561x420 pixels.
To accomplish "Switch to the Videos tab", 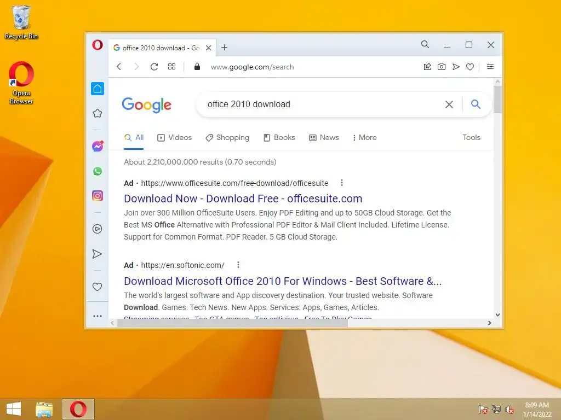I will 175,137.
